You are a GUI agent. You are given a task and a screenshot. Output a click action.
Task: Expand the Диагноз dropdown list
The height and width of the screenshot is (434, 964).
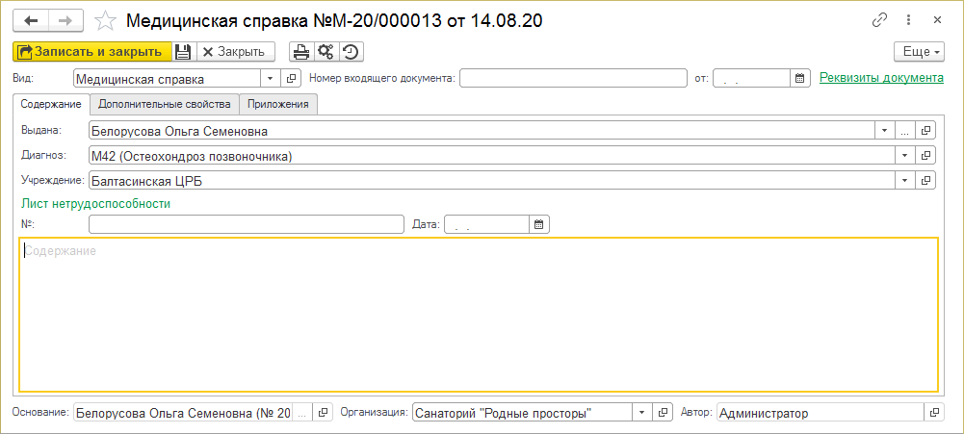pyautogui.click(x=905, y=155)
